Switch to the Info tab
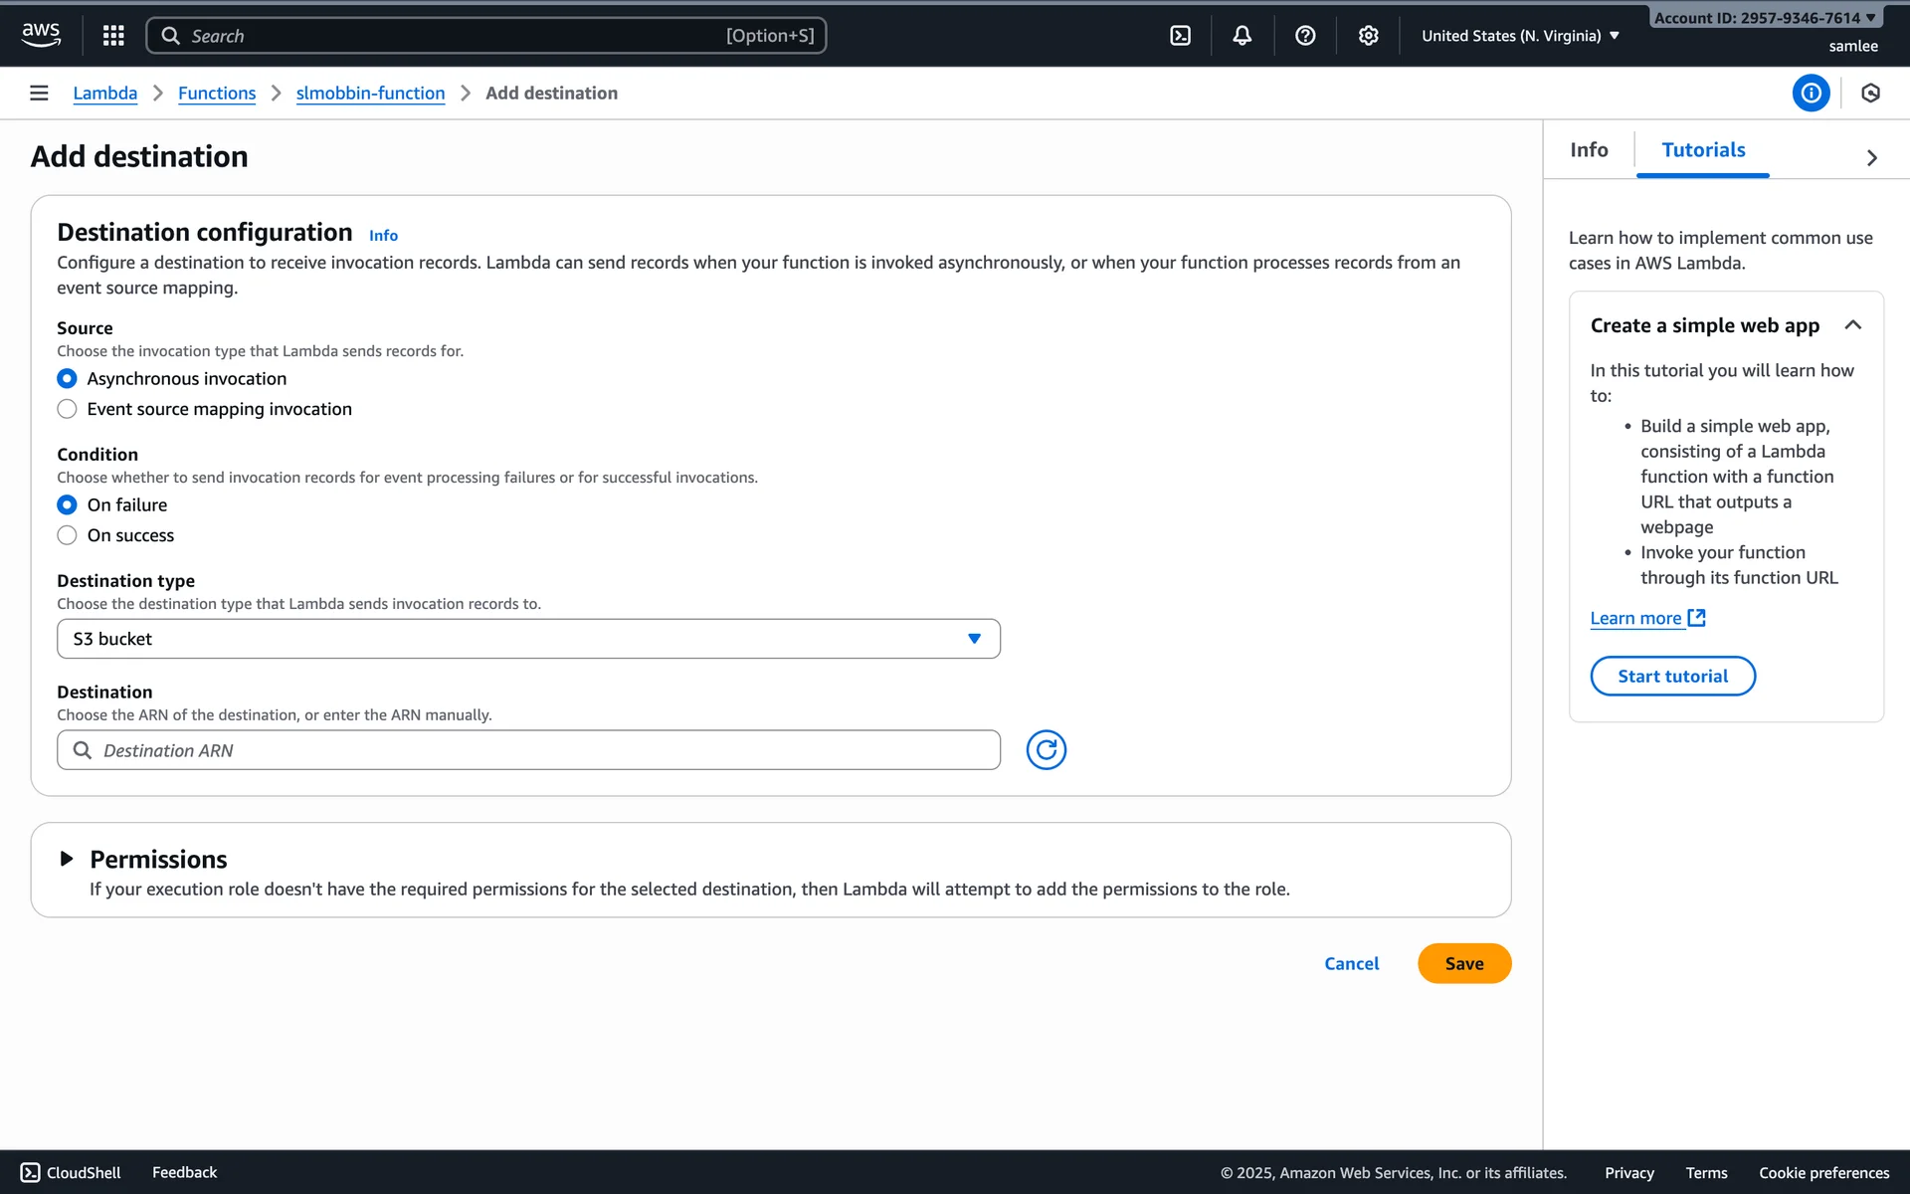Screen dimensions: 1910x1194 tap(1589, 150)
